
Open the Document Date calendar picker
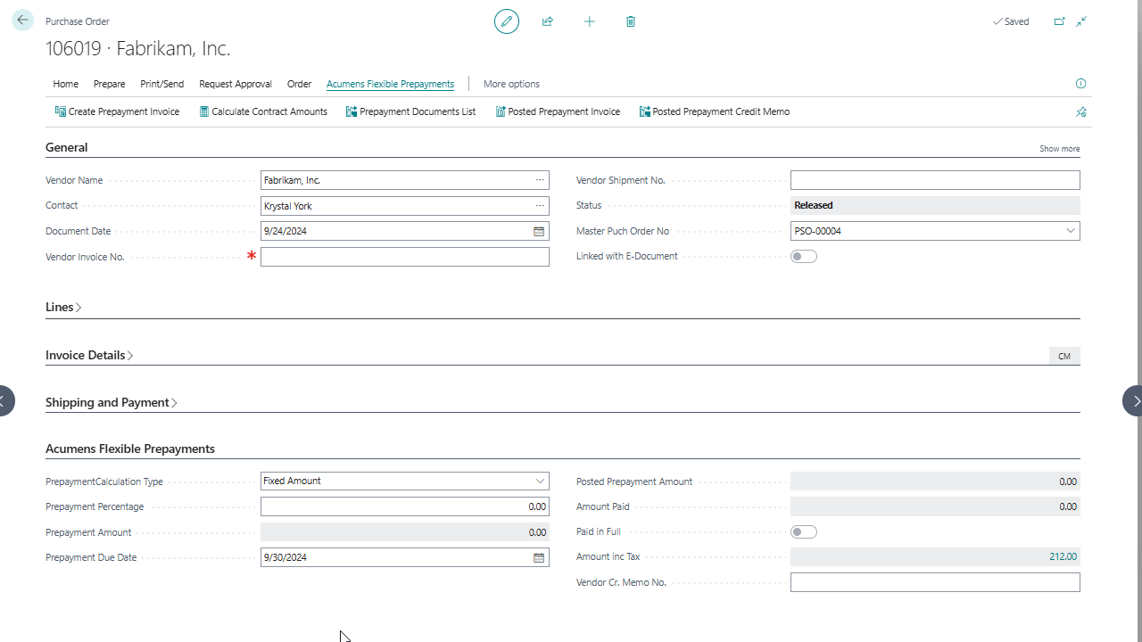(539, 231)
